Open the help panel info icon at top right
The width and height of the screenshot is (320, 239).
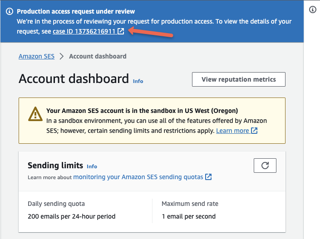pyautogui.click(x=312, y=10)
